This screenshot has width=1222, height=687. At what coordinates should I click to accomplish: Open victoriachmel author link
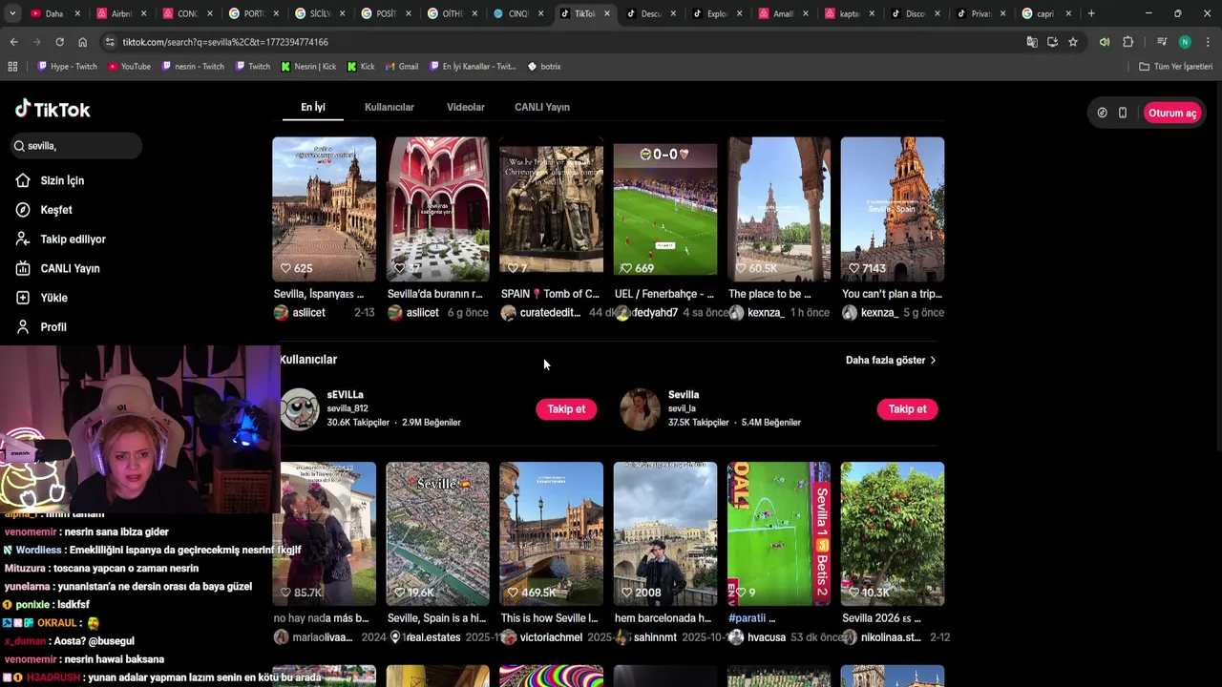[x=551, y=637]
